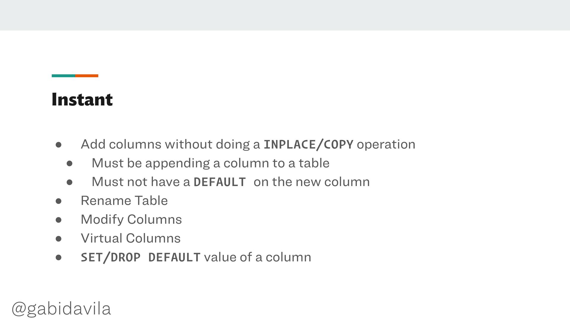Click the orange accent bar above title
The height and width of the screenshot is (321, 570).
click(x=87, y=76)
